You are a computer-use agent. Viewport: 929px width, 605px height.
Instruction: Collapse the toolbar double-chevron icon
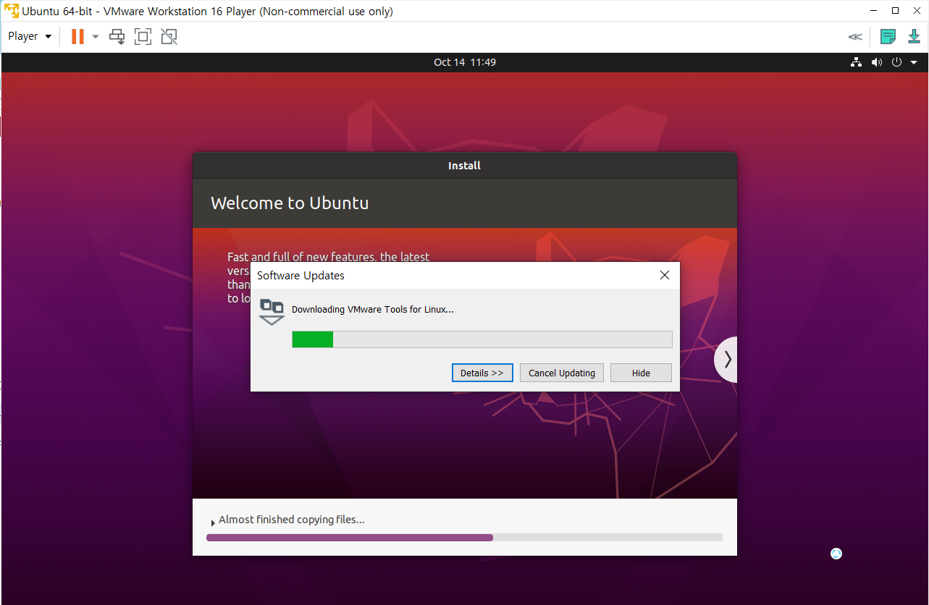[855, 37]
